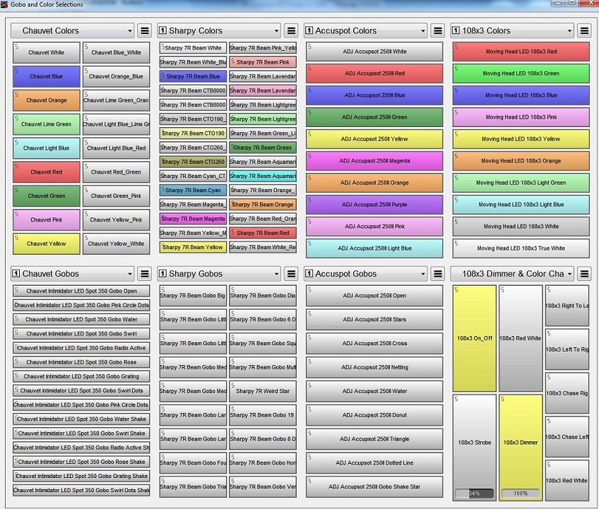Click Chauvet Lime Green button
This screenshot has height=509, width=599.
click(x=46, y=124)
